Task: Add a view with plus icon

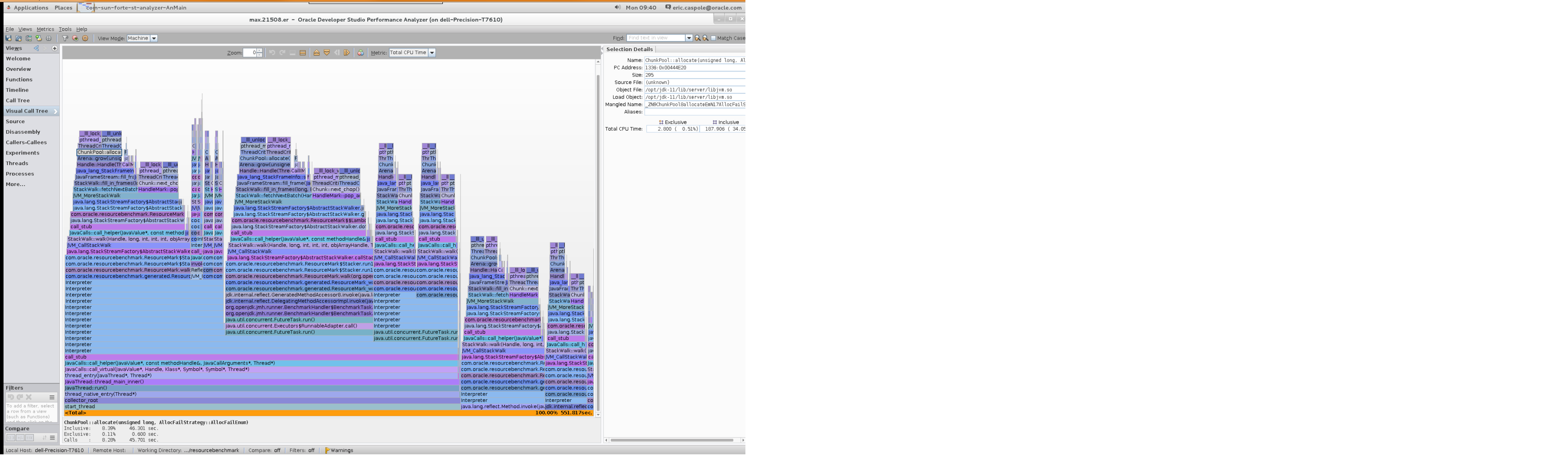Action: click(55, 48)
